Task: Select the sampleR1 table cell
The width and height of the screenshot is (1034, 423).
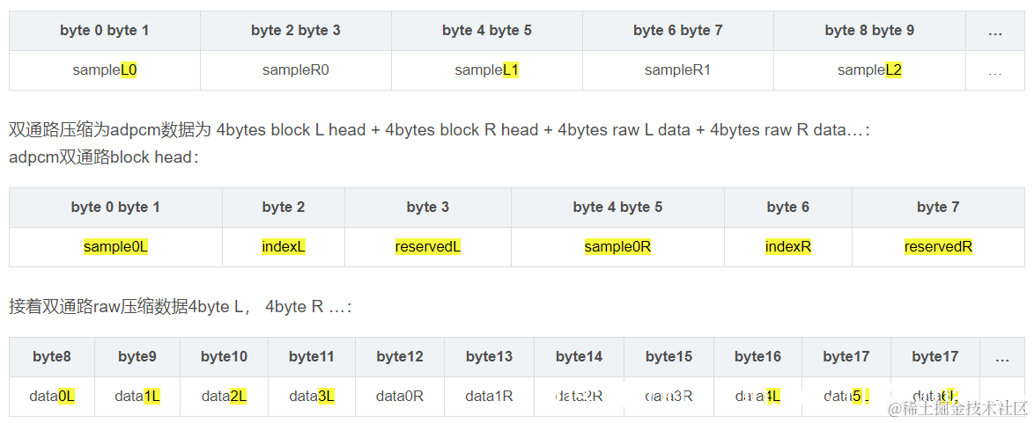Action: pos(678,69)
